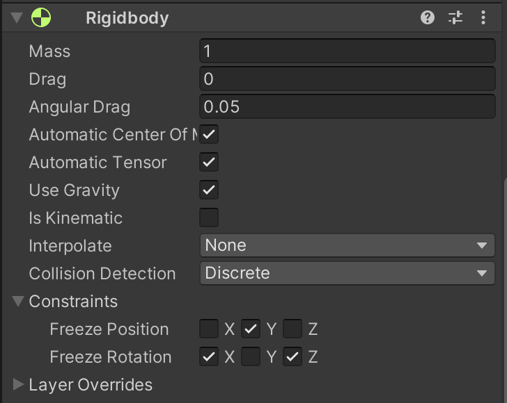Check Freeze Position X
The image size is (507, 403).
coord(209,329)
